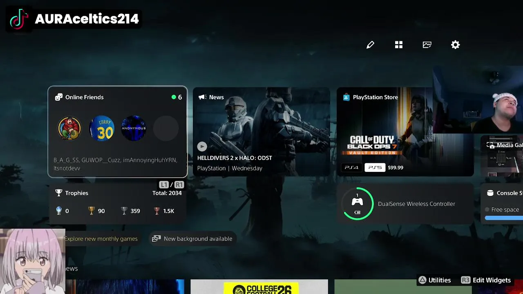Select the PS5 platform badge

tap(375, 167)
